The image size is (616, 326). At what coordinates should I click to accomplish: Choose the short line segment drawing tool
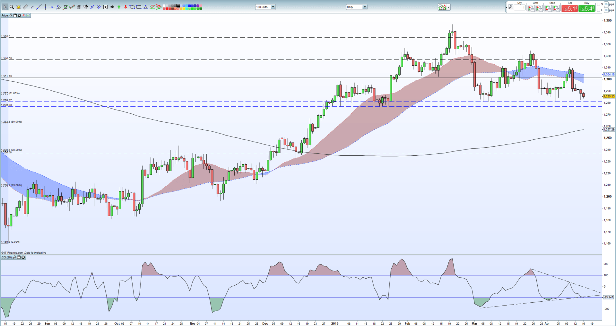[32, 7]
